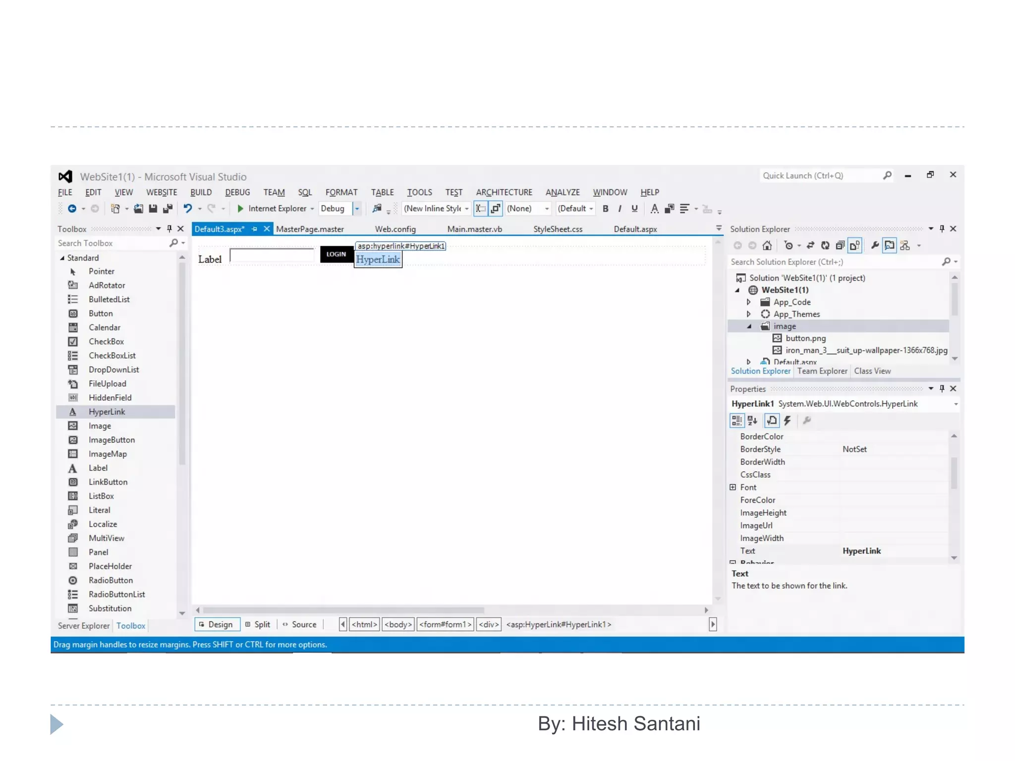This screenshot has height=761, width=1015.
Task: Switch to Source view button
Action: click(300, 624)
